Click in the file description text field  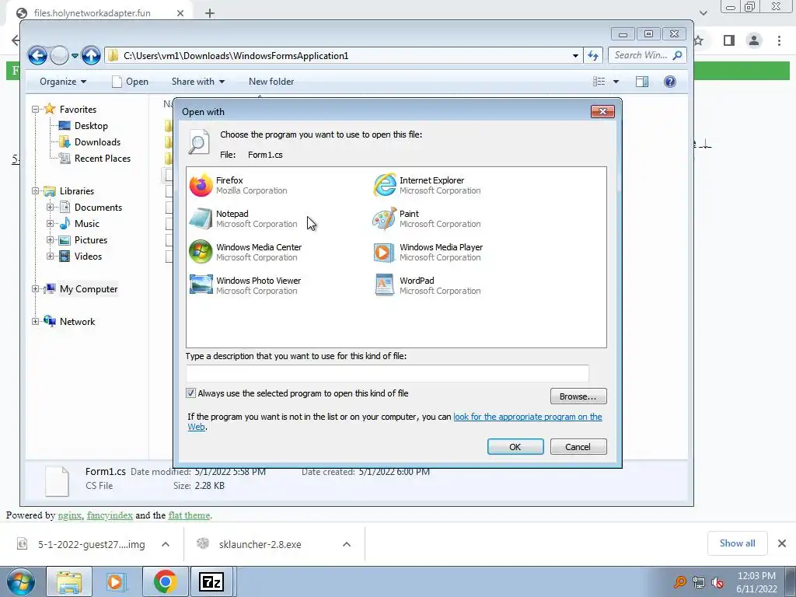pyautogui.click(x=387, y=373)
